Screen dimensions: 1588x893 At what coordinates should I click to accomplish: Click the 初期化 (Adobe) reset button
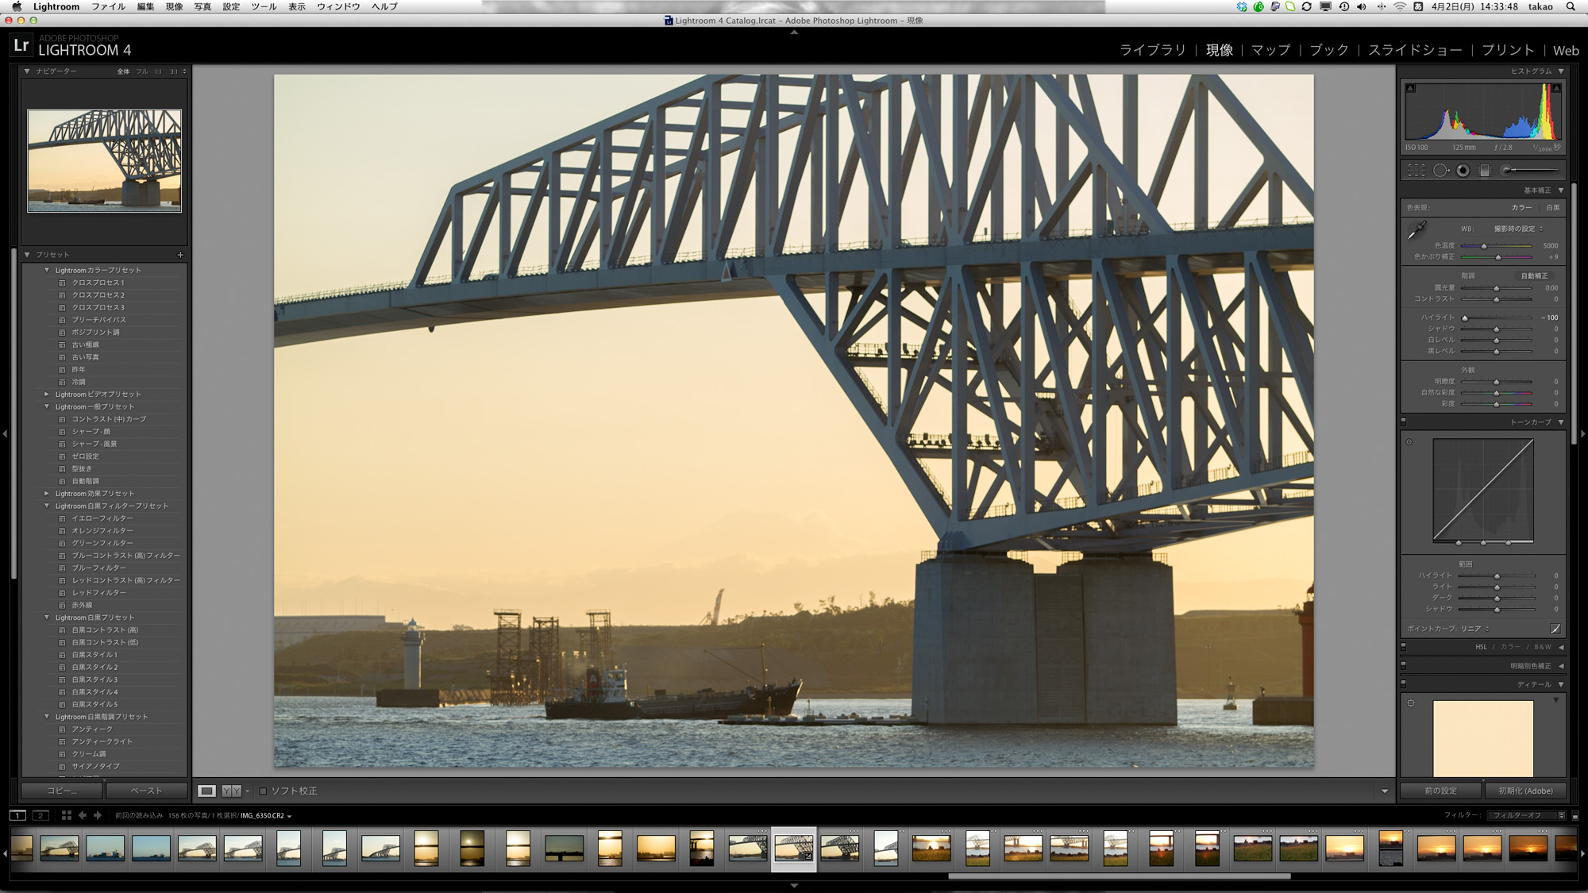pyautogui.click(x=1525, y=791)
